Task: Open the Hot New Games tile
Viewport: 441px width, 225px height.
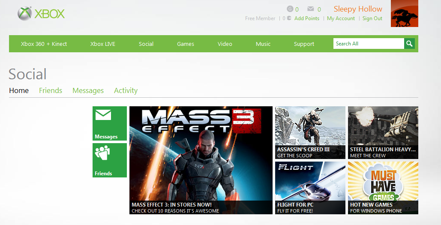Action: coord(383,188)
